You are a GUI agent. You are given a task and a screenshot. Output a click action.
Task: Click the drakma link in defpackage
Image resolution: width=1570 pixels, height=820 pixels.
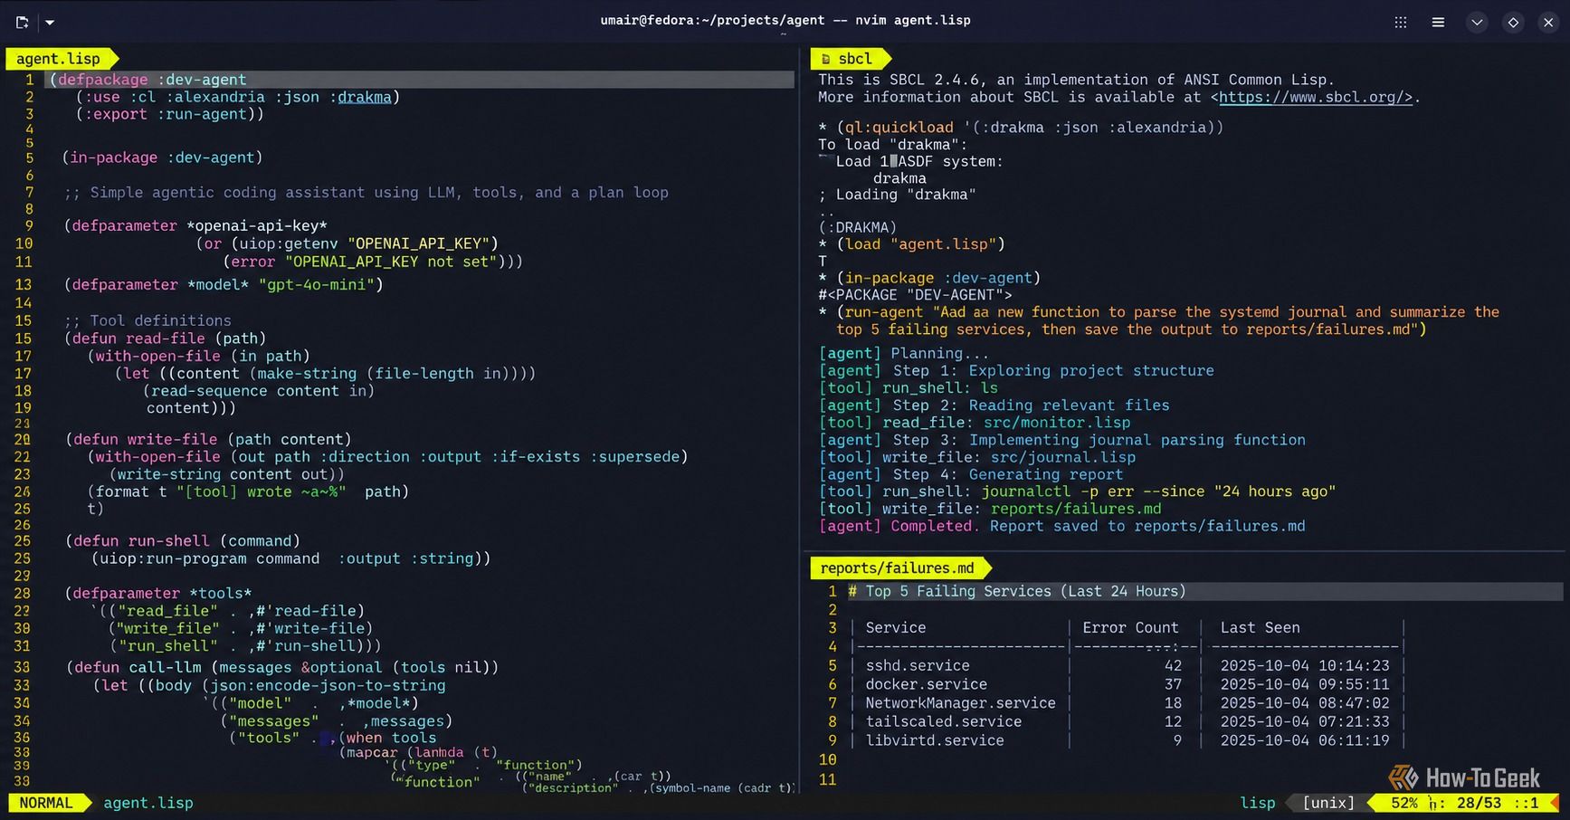(x=365, y=97)
